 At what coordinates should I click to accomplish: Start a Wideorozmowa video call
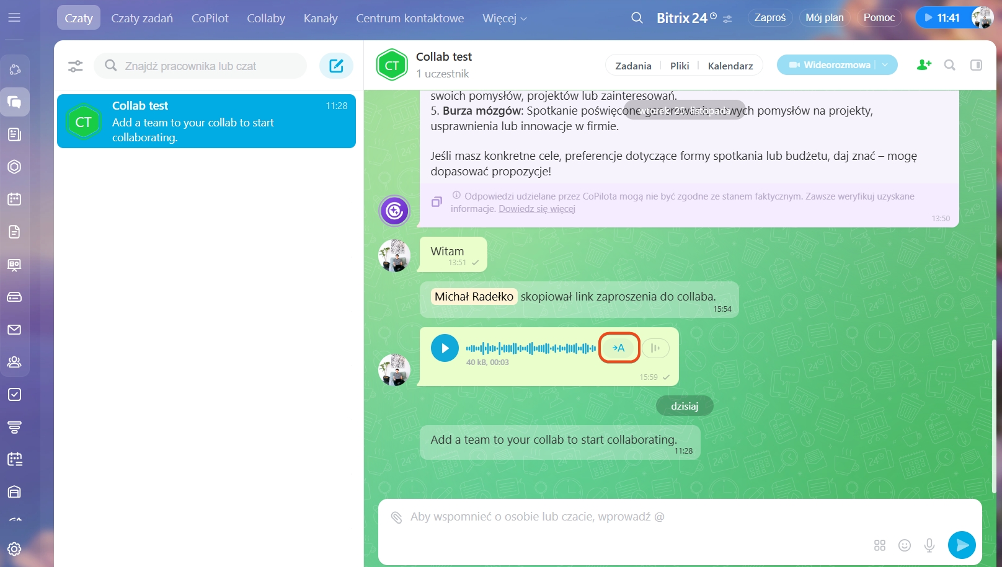pos(830,65)
